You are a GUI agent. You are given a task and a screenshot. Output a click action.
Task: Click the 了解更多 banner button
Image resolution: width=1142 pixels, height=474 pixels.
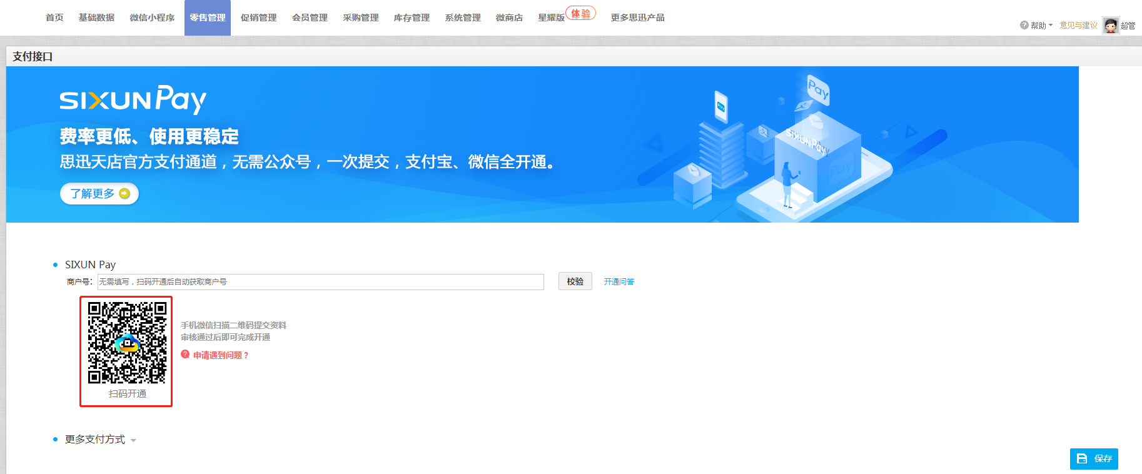[x=99, y=194]
